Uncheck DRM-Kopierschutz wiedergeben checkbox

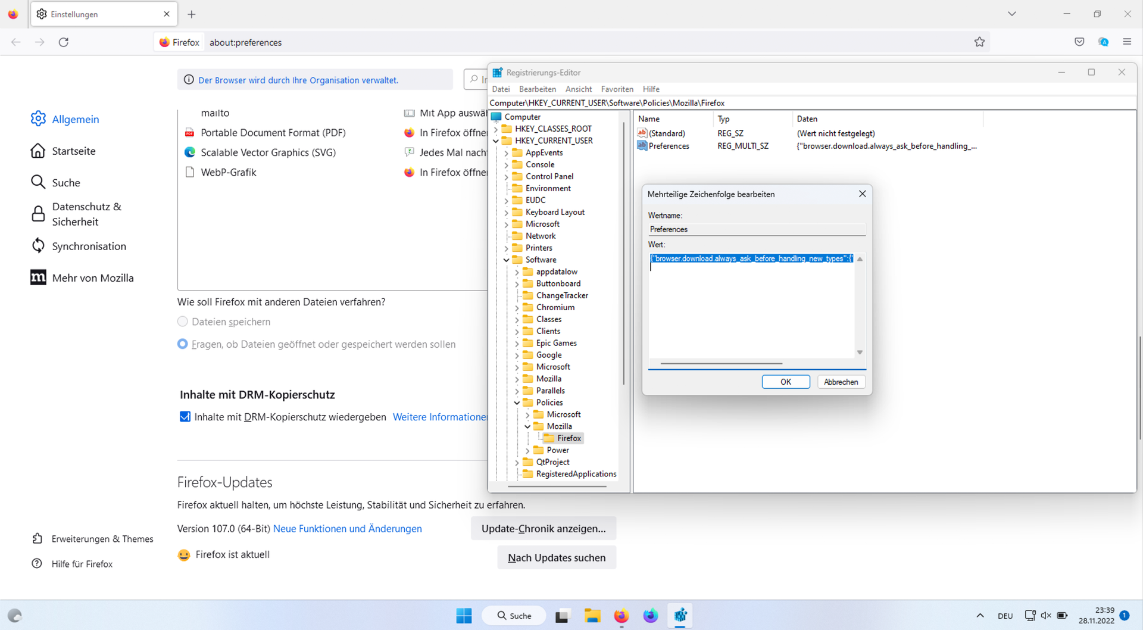pyautogui.click(x=185, y=417)
